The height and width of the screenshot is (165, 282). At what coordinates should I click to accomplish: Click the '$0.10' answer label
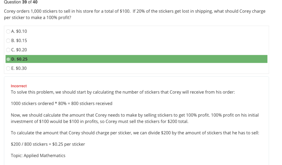coord(19,31)
